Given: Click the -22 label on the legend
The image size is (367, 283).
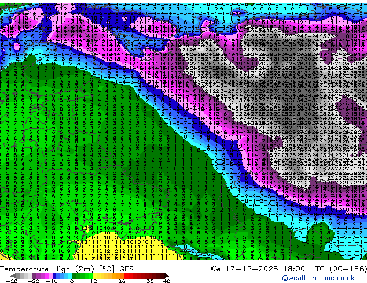Looking at the screenshot, I should pos(34,281).
